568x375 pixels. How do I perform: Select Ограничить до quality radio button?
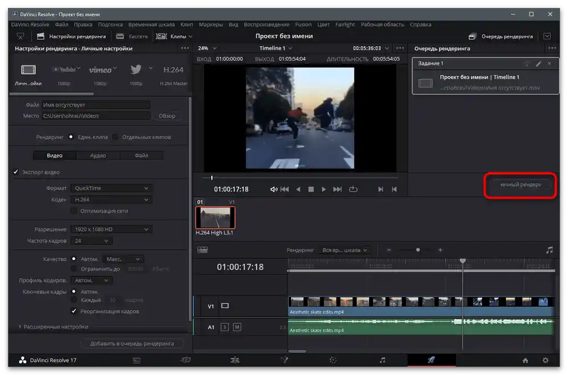coord(74,269)
